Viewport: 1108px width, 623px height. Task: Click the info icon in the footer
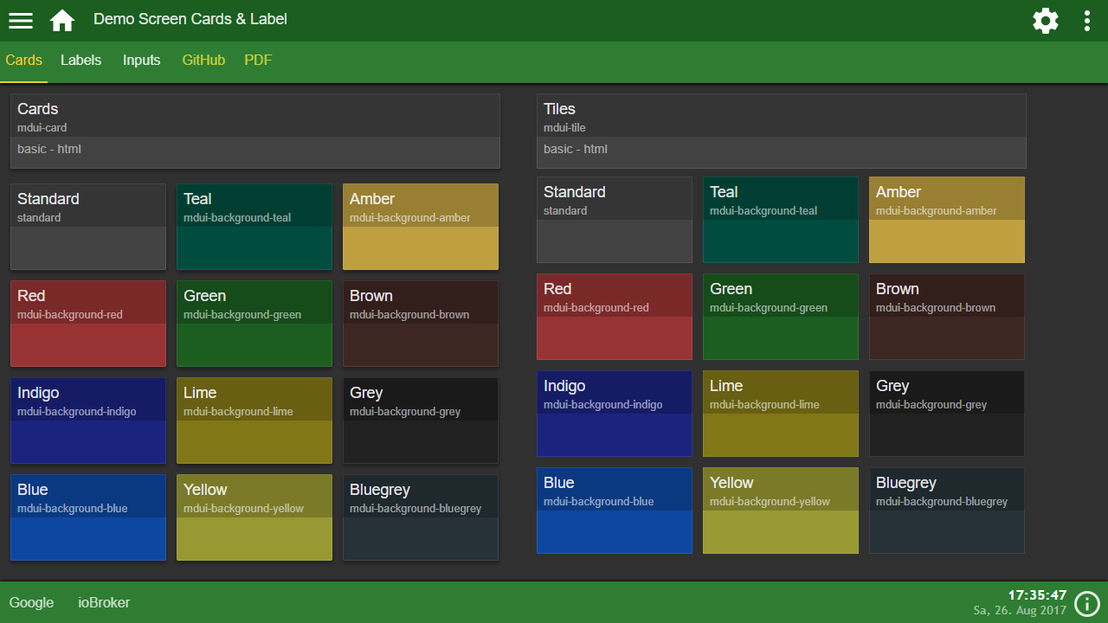click(1087, 603)
